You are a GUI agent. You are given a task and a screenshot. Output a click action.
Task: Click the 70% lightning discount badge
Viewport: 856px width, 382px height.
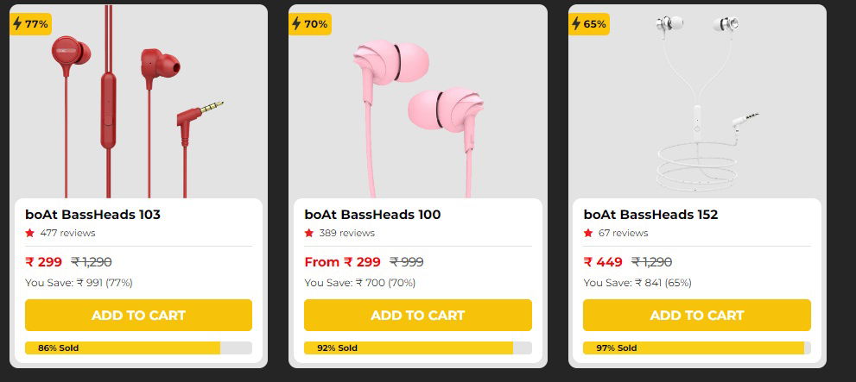coord(309,24)
